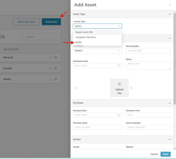Collapse the Vendor section
176x159 pixels.
(170, 140)
